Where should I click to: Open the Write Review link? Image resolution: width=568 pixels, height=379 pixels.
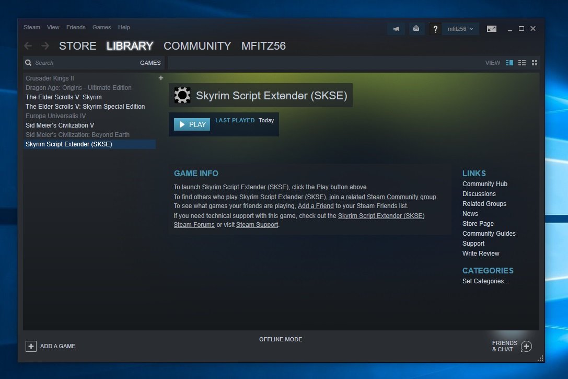[481, 253]
